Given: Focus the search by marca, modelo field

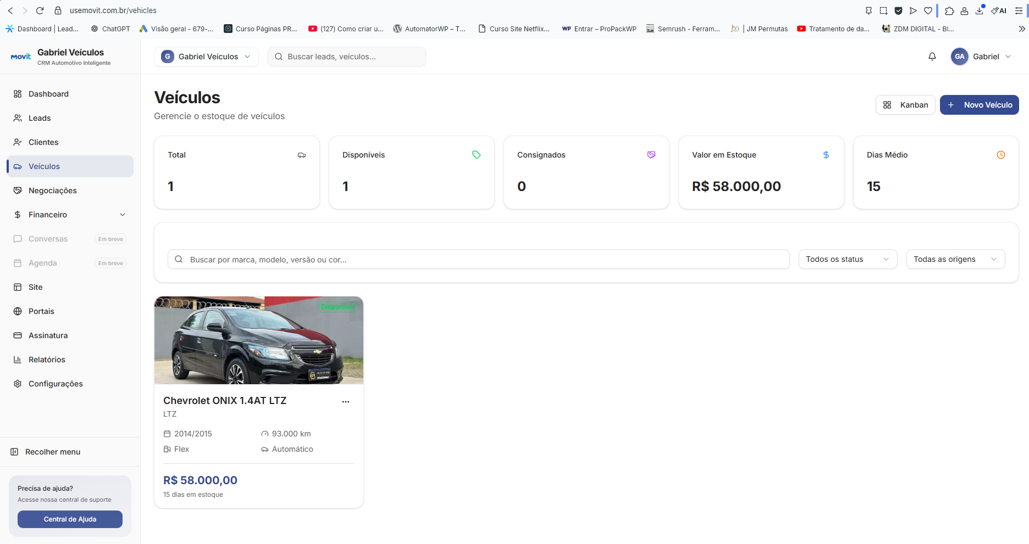Looking at the screenshot, I should [x=478, y=259].
